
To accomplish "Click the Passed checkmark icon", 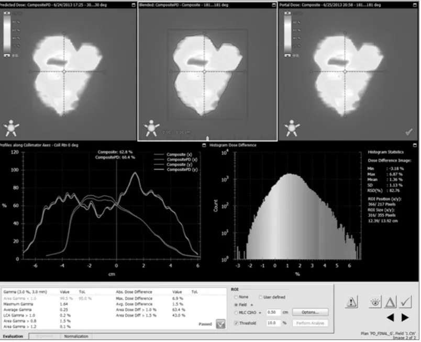I will [220, 324].
